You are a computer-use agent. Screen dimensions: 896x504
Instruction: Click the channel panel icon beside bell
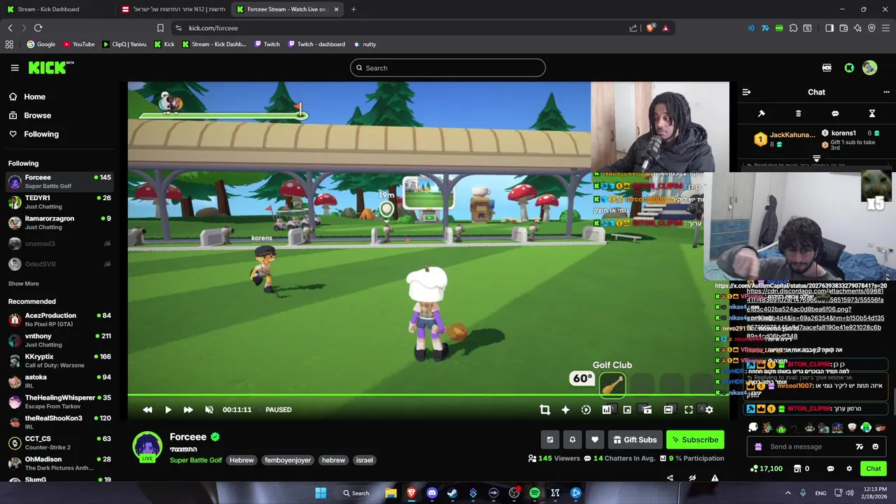pyautogui.click(x=549, y=440)
